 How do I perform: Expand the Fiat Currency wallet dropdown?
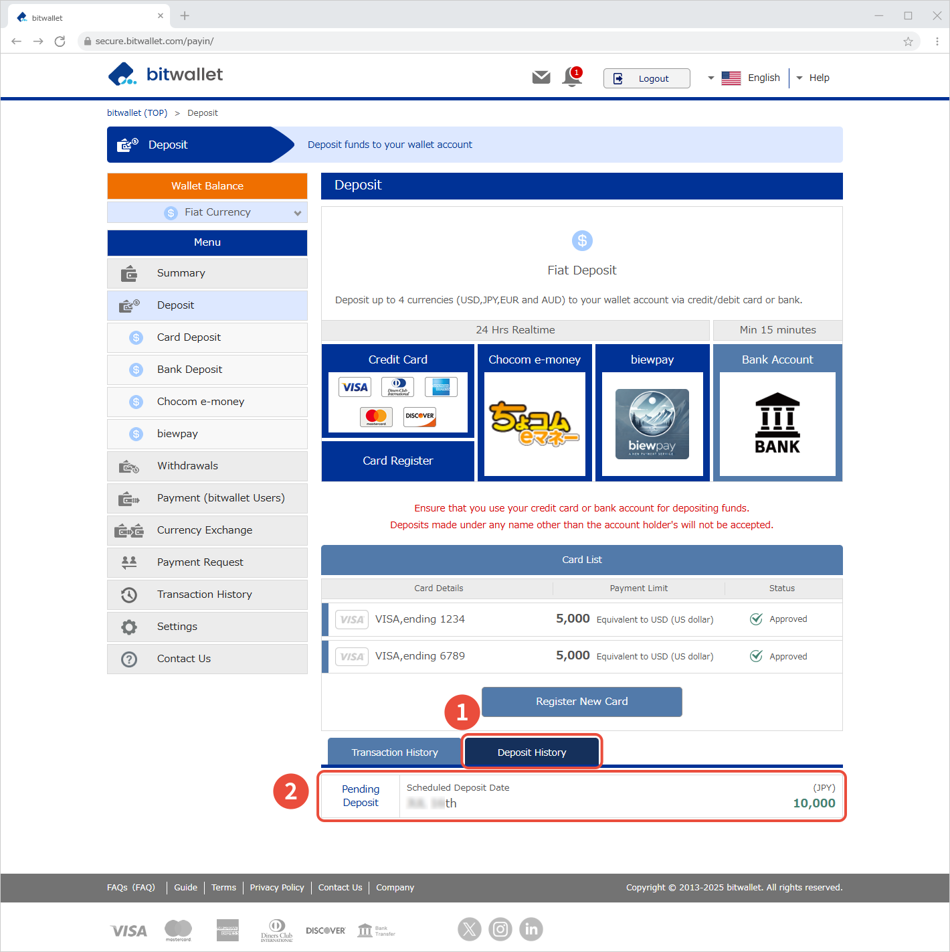[207, 212]
